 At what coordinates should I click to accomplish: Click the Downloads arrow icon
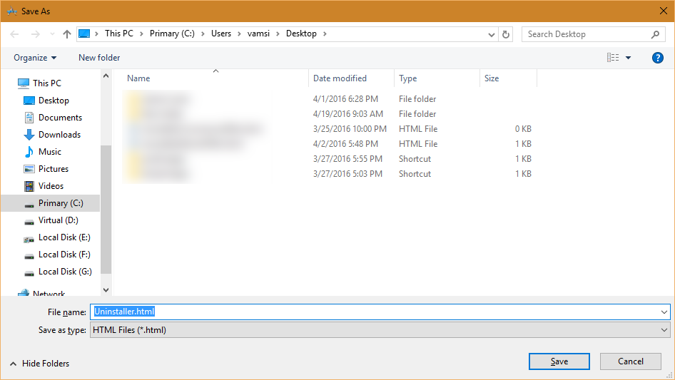tap(29, 135)
